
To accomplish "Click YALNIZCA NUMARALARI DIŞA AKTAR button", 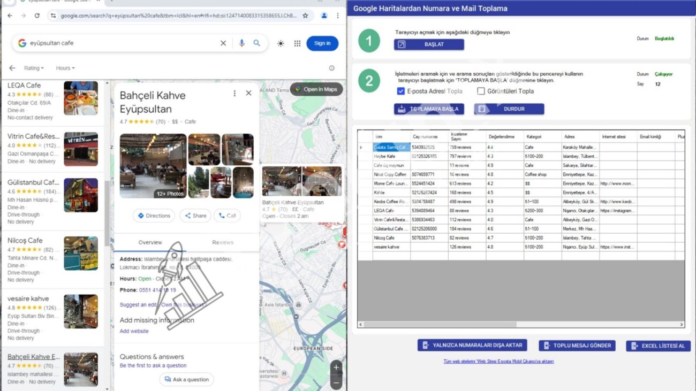I will [472, 346].
